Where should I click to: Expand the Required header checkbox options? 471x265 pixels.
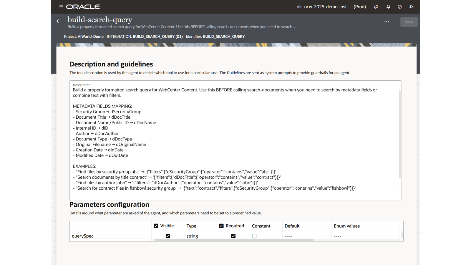[221, 226]
